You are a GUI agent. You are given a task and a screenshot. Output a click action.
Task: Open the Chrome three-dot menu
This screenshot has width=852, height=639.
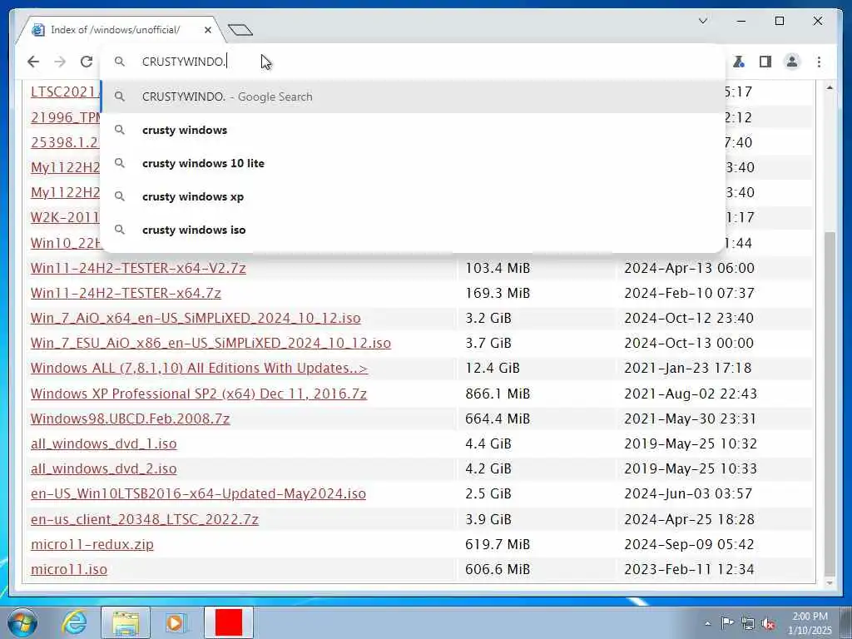819,62
